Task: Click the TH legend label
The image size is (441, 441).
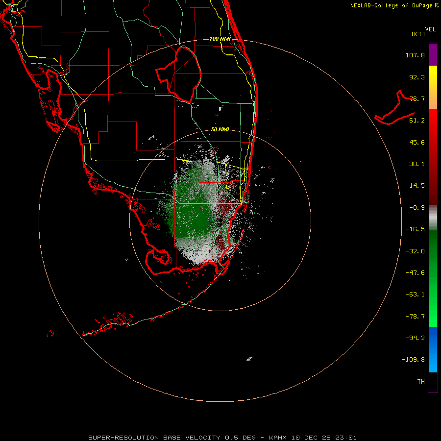Action: 421,382
